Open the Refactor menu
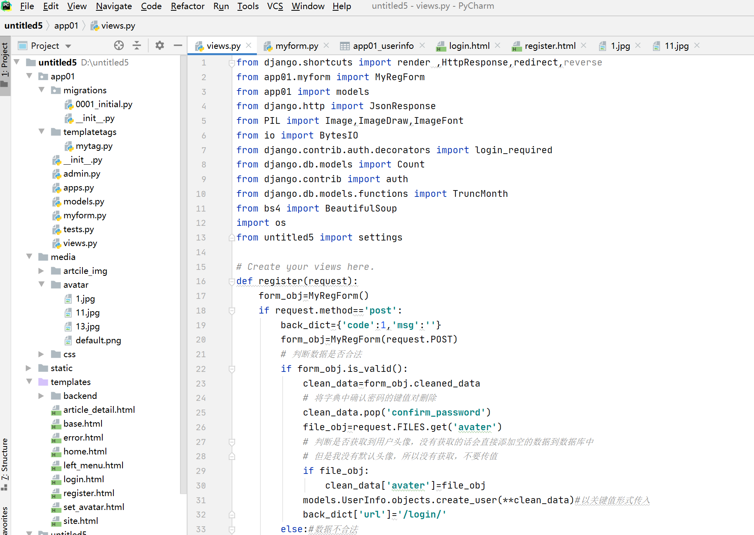 [x=188, y=6]
